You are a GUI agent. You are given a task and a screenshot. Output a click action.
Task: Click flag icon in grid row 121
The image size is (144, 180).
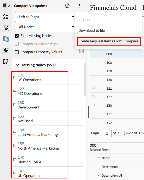93,88
